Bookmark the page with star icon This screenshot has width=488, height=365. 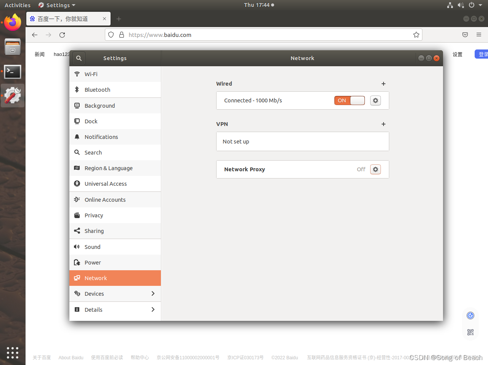pos(416,35)
